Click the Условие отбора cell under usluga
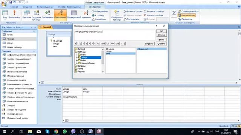This screenshot has width=241, height=135. coord(72,97)
